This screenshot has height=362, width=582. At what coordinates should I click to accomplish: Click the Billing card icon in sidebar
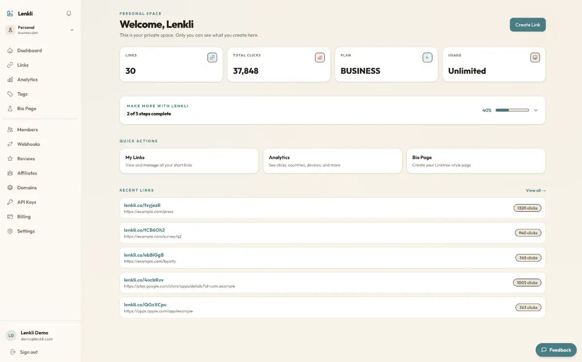click(x=10, y=217)
